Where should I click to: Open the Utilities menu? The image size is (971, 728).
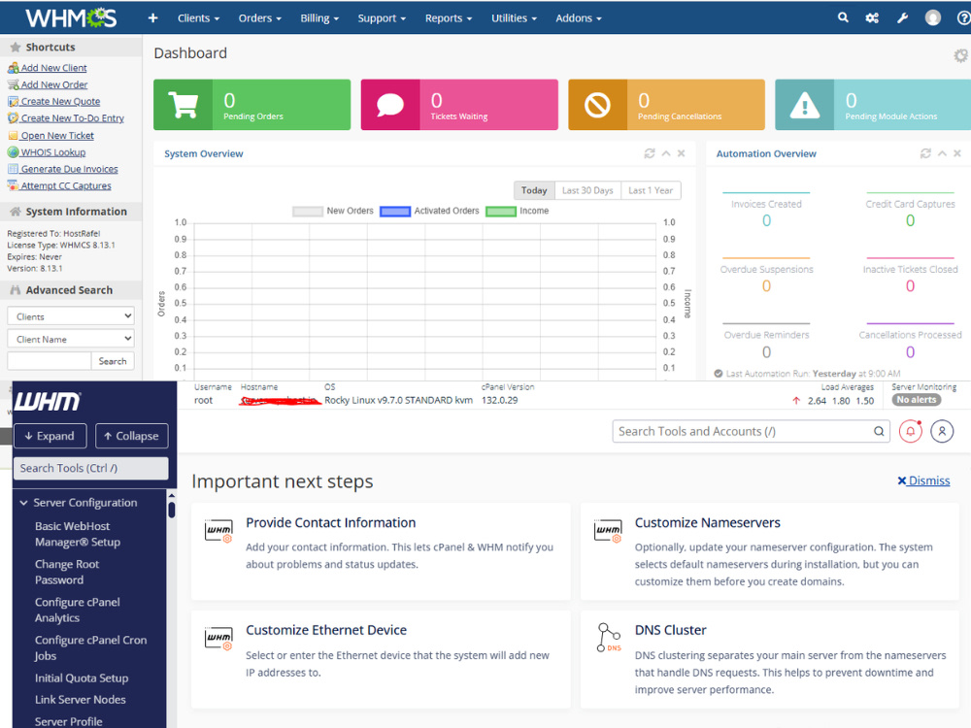click(x=514, y=18)
